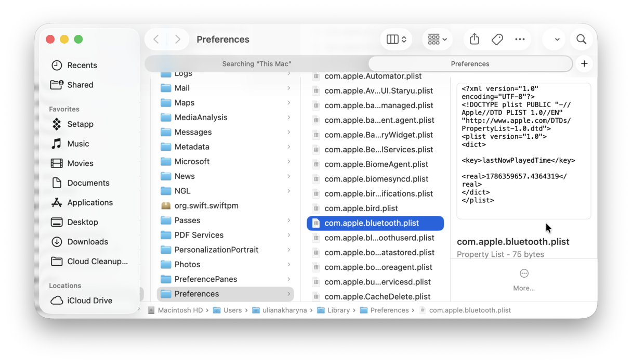This screenshot has height=364, width=632.
Task: Select the Metadata folder
Action: click(225, 147)
